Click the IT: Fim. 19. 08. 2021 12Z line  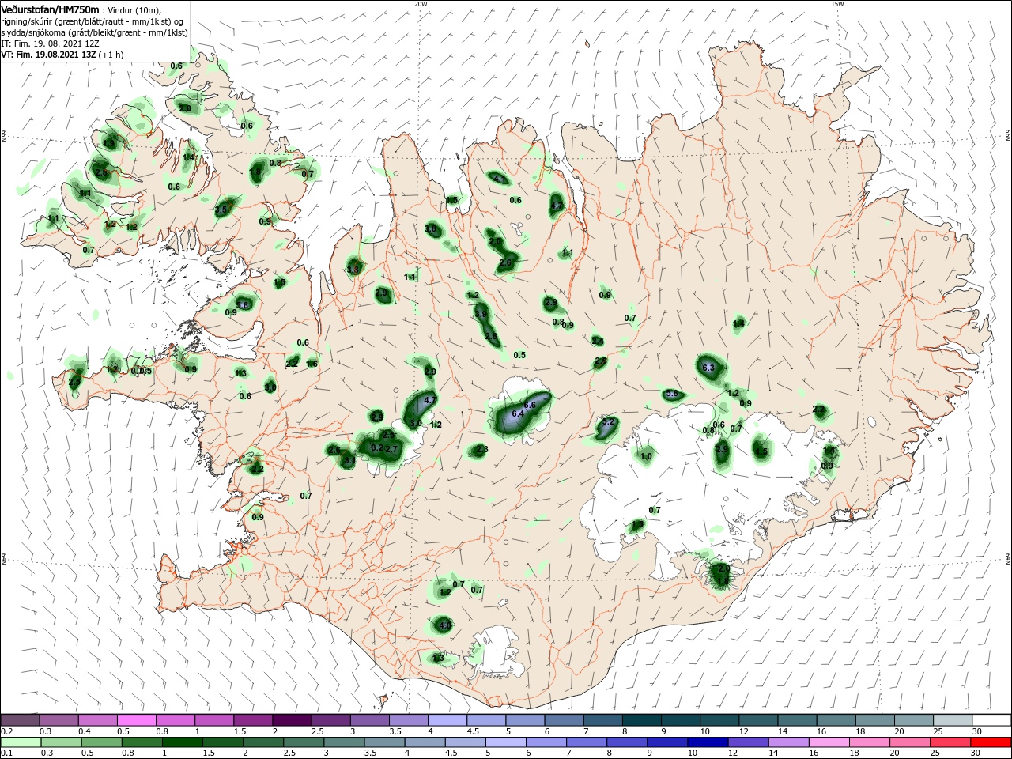48,43
